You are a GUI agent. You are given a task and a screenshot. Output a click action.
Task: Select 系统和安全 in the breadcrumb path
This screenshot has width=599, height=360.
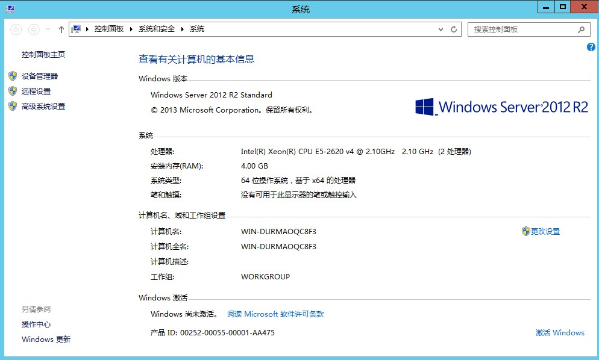click(157, 29)
